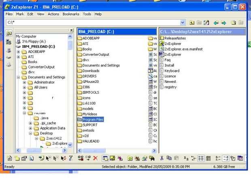Click the cursor with minus deselect icon
Screen dimensions: 251x188
(55, 158)
